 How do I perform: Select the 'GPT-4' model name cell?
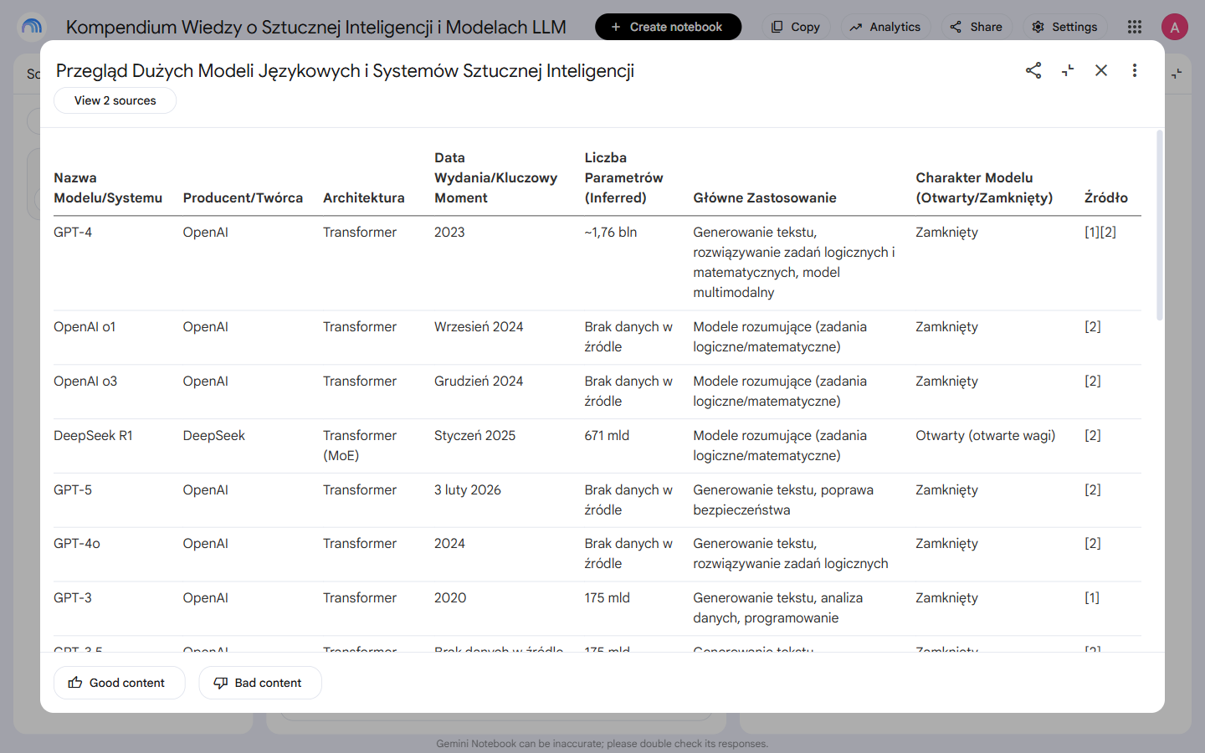point(73,232)
